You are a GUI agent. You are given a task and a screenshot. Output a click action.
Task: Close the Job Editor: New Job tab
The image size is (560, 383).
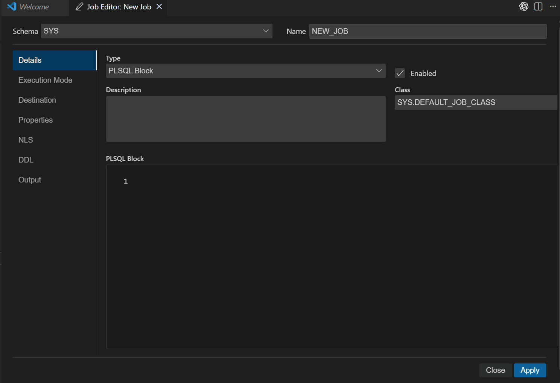click(x=159, y=6)
